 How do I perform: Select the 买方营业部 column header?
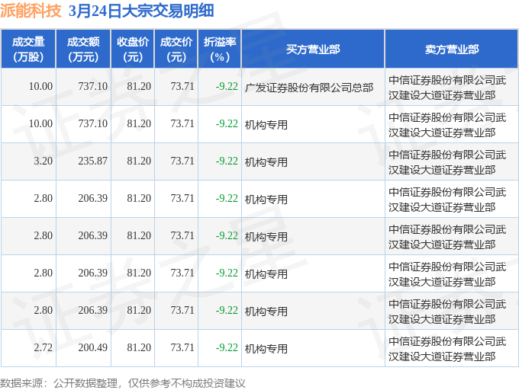tap(313, 50)
